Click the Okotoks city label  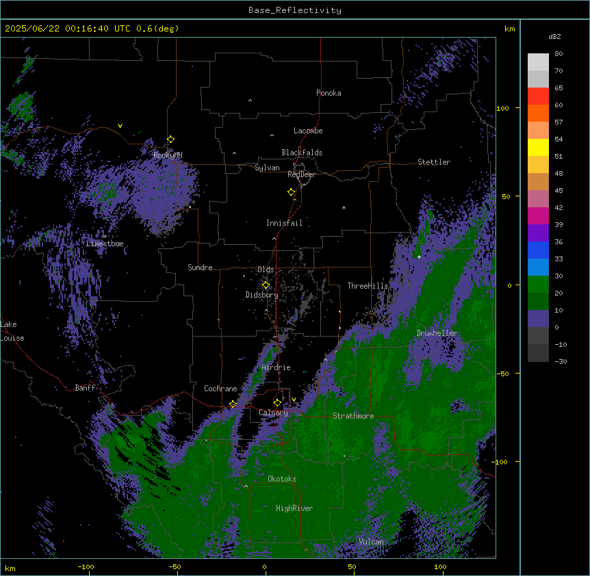coord(282,479)
